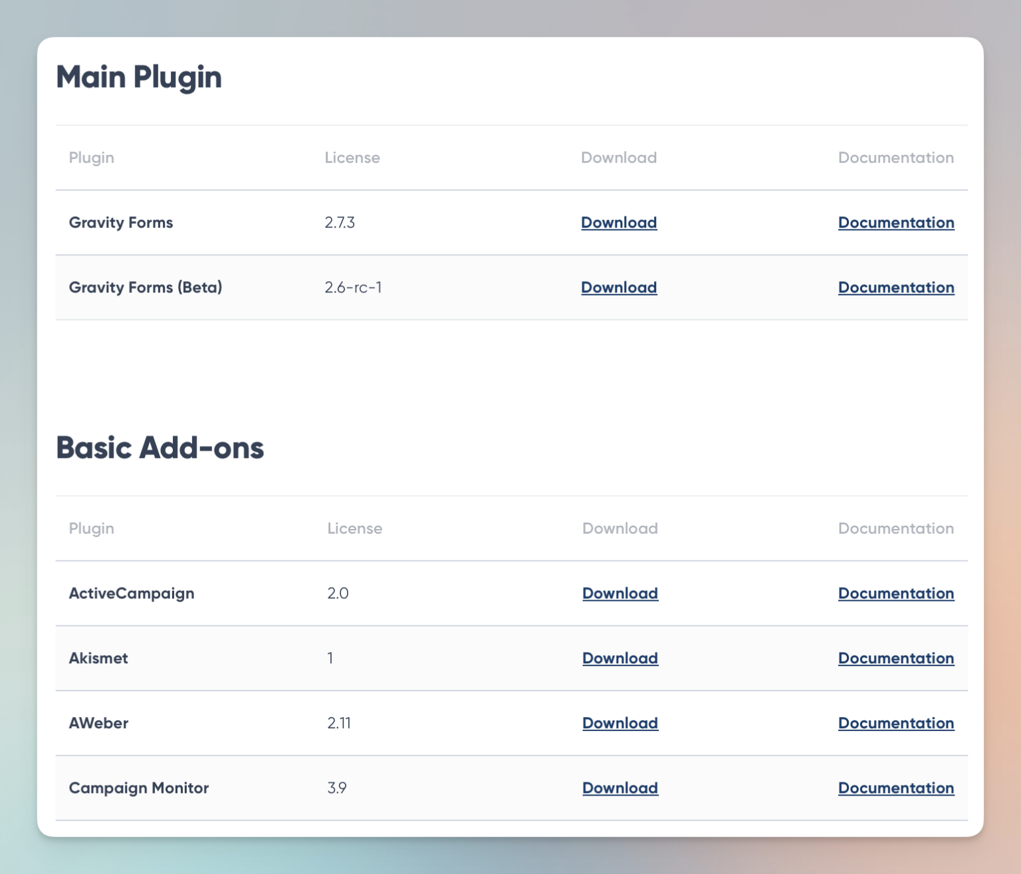View Documentation for AWeber

tap(895, 722)
